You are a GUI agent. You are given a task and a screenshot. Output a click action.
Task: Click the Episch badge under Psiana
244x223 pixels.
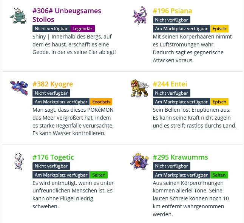pyautogui.click(x=219, y=29)
